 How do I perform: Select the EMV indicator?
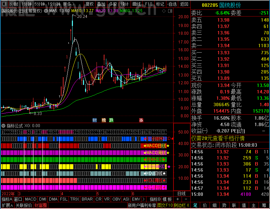136,199
